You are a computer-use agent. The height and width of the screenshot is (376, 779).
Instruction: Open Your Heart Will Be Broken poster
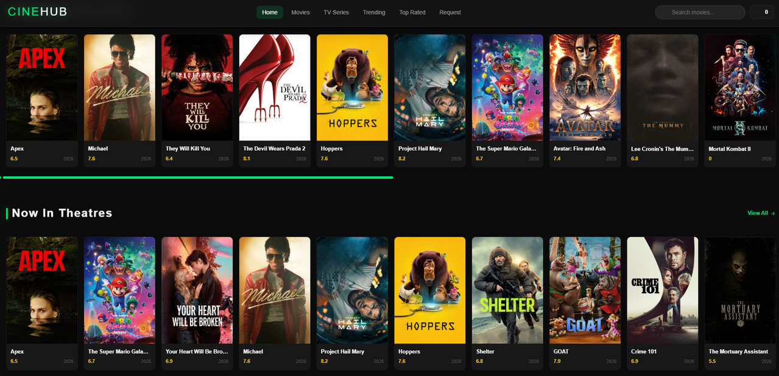tap(197, 290)
